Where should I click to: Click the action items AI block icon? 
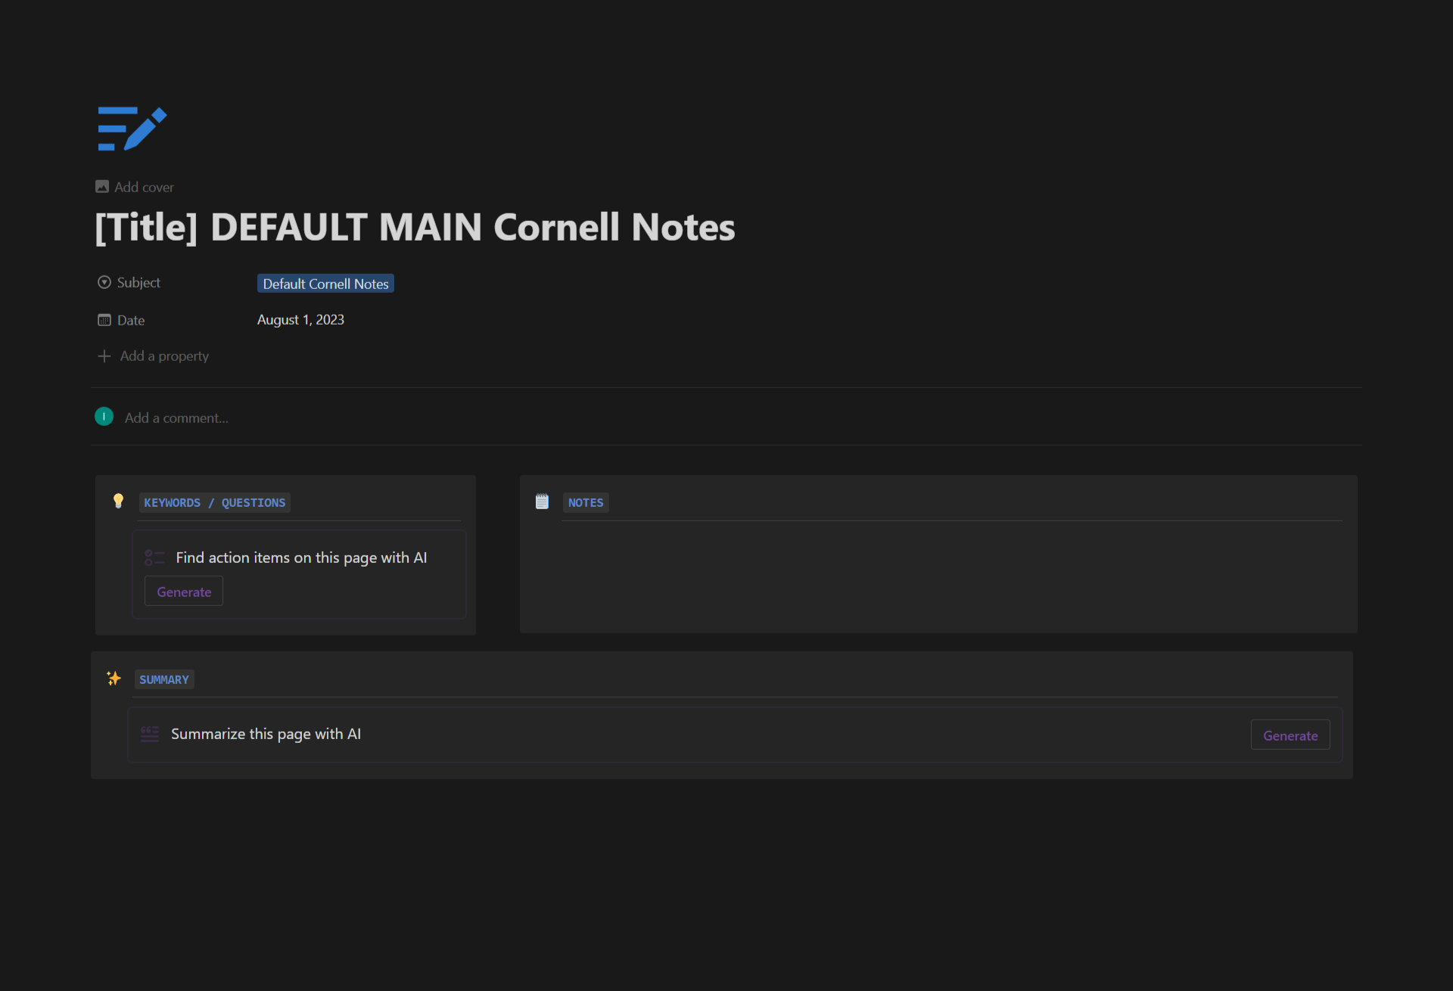(154, 558)
